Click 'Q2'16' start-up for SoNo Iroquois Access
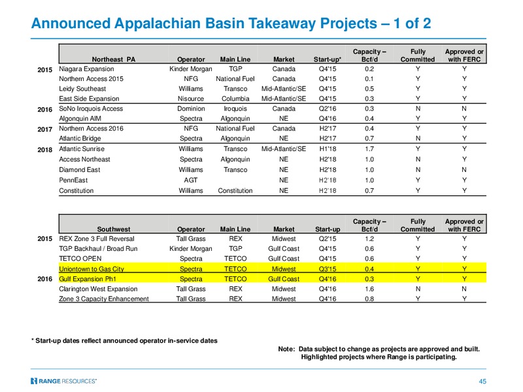 (328, 108)
